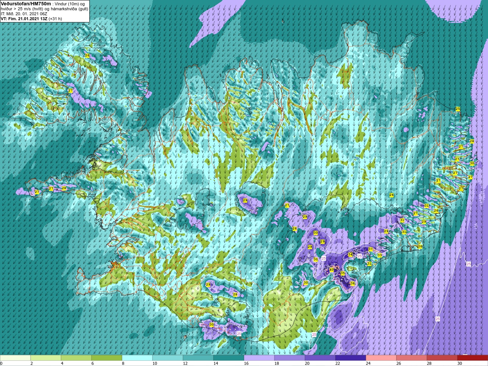Click the 'Vindur (10m) og' description text
The height and width of the screenshot is (366, 488).
[70, 3]
